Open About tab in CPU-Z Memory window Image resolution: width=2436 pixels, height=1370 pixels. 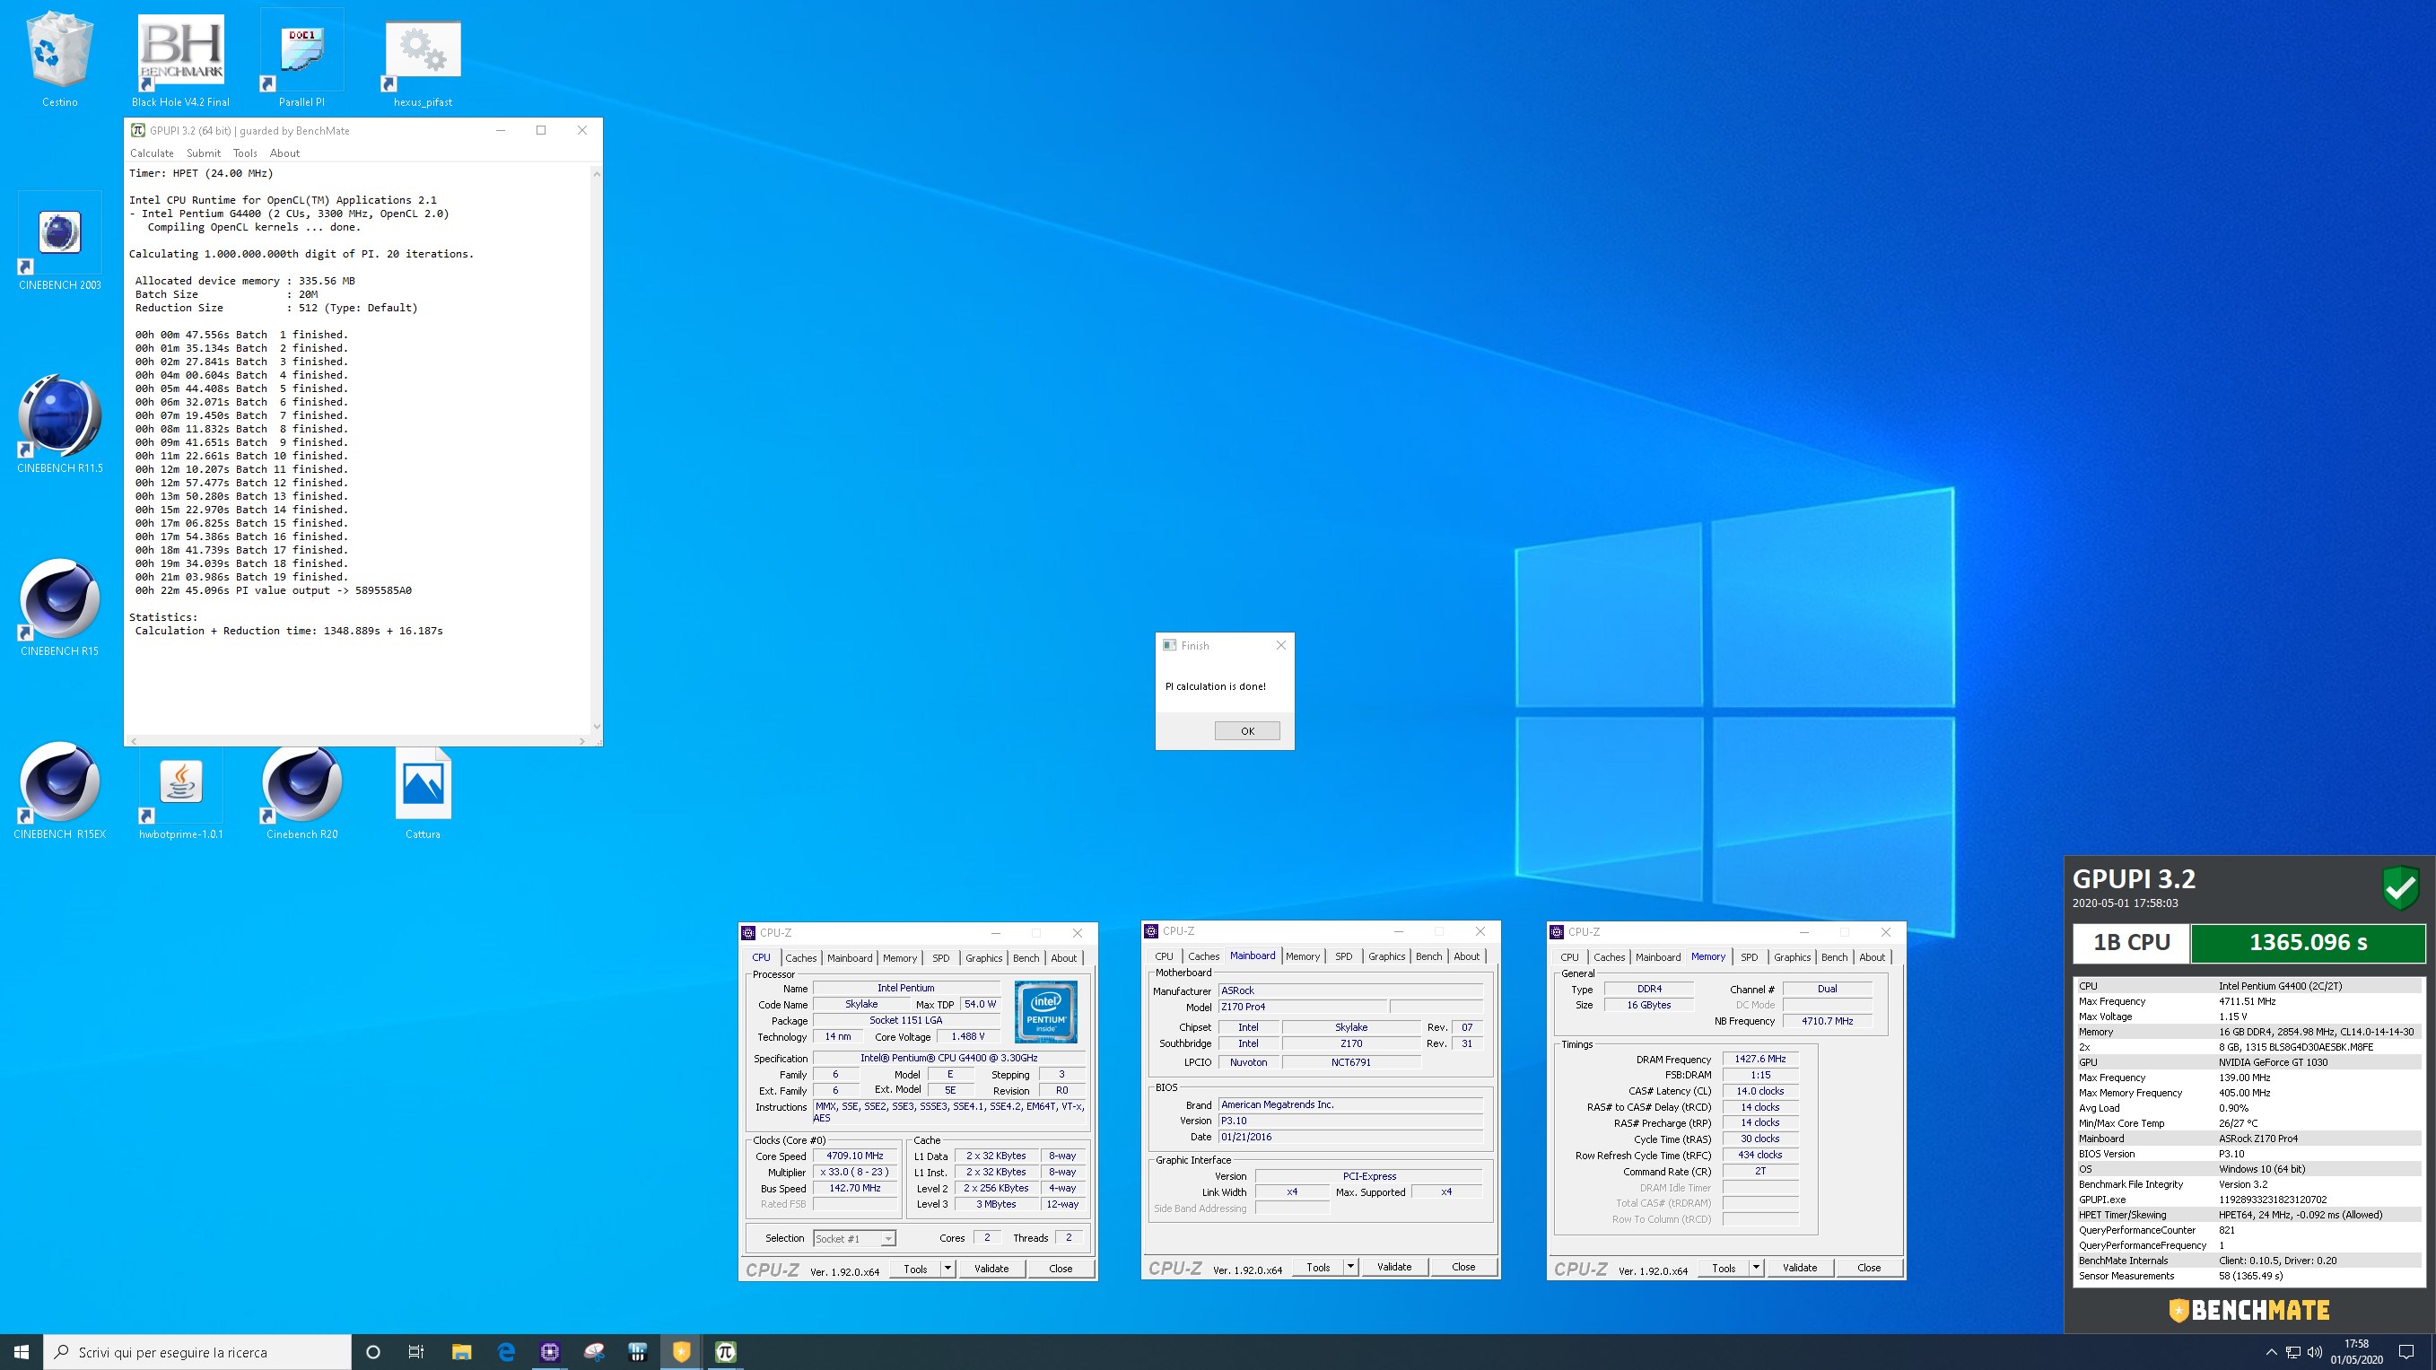click(1873, 956)
